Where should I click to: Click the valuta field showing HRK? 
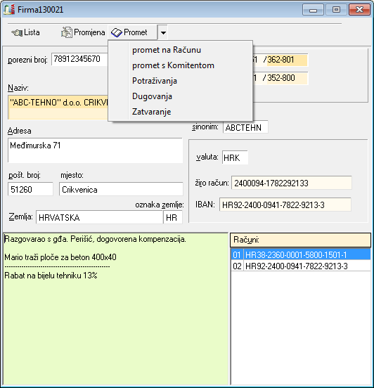[235, 157]
